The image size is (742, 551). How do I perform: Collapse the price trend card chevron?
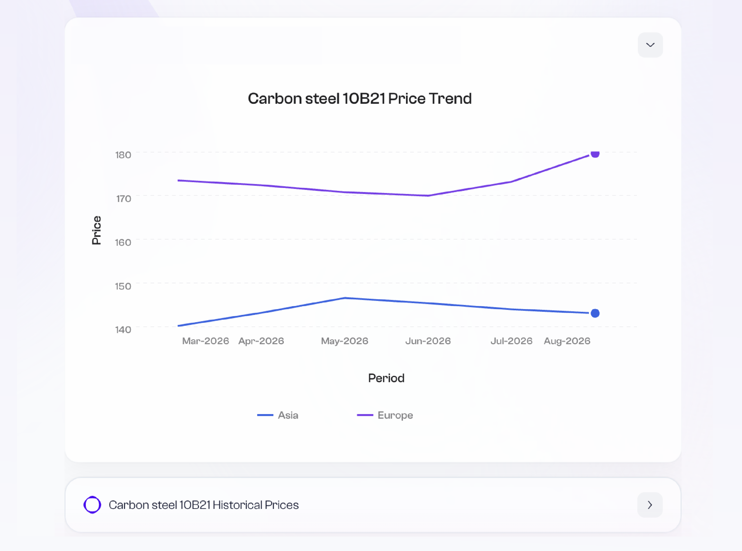click(650, 45)
